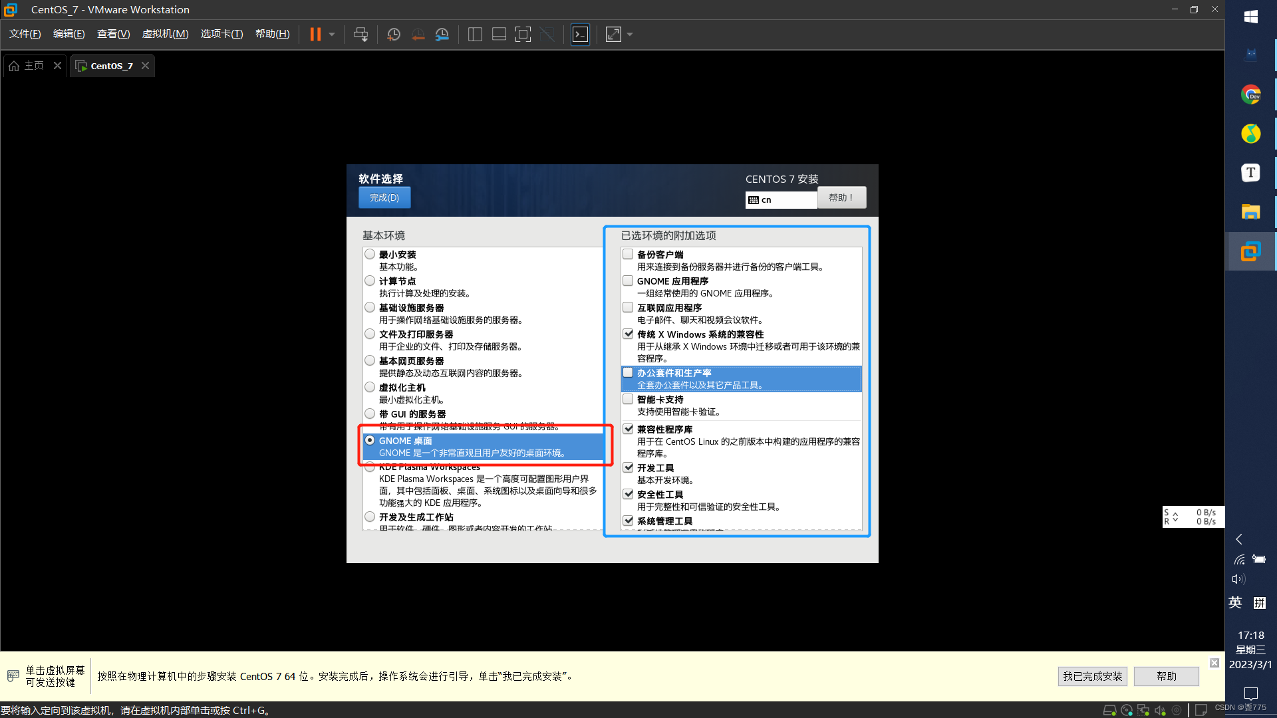Toggle 备份客户端 checkbox on
This screenshot has height=718, width=1277.
tap(627, 253)
